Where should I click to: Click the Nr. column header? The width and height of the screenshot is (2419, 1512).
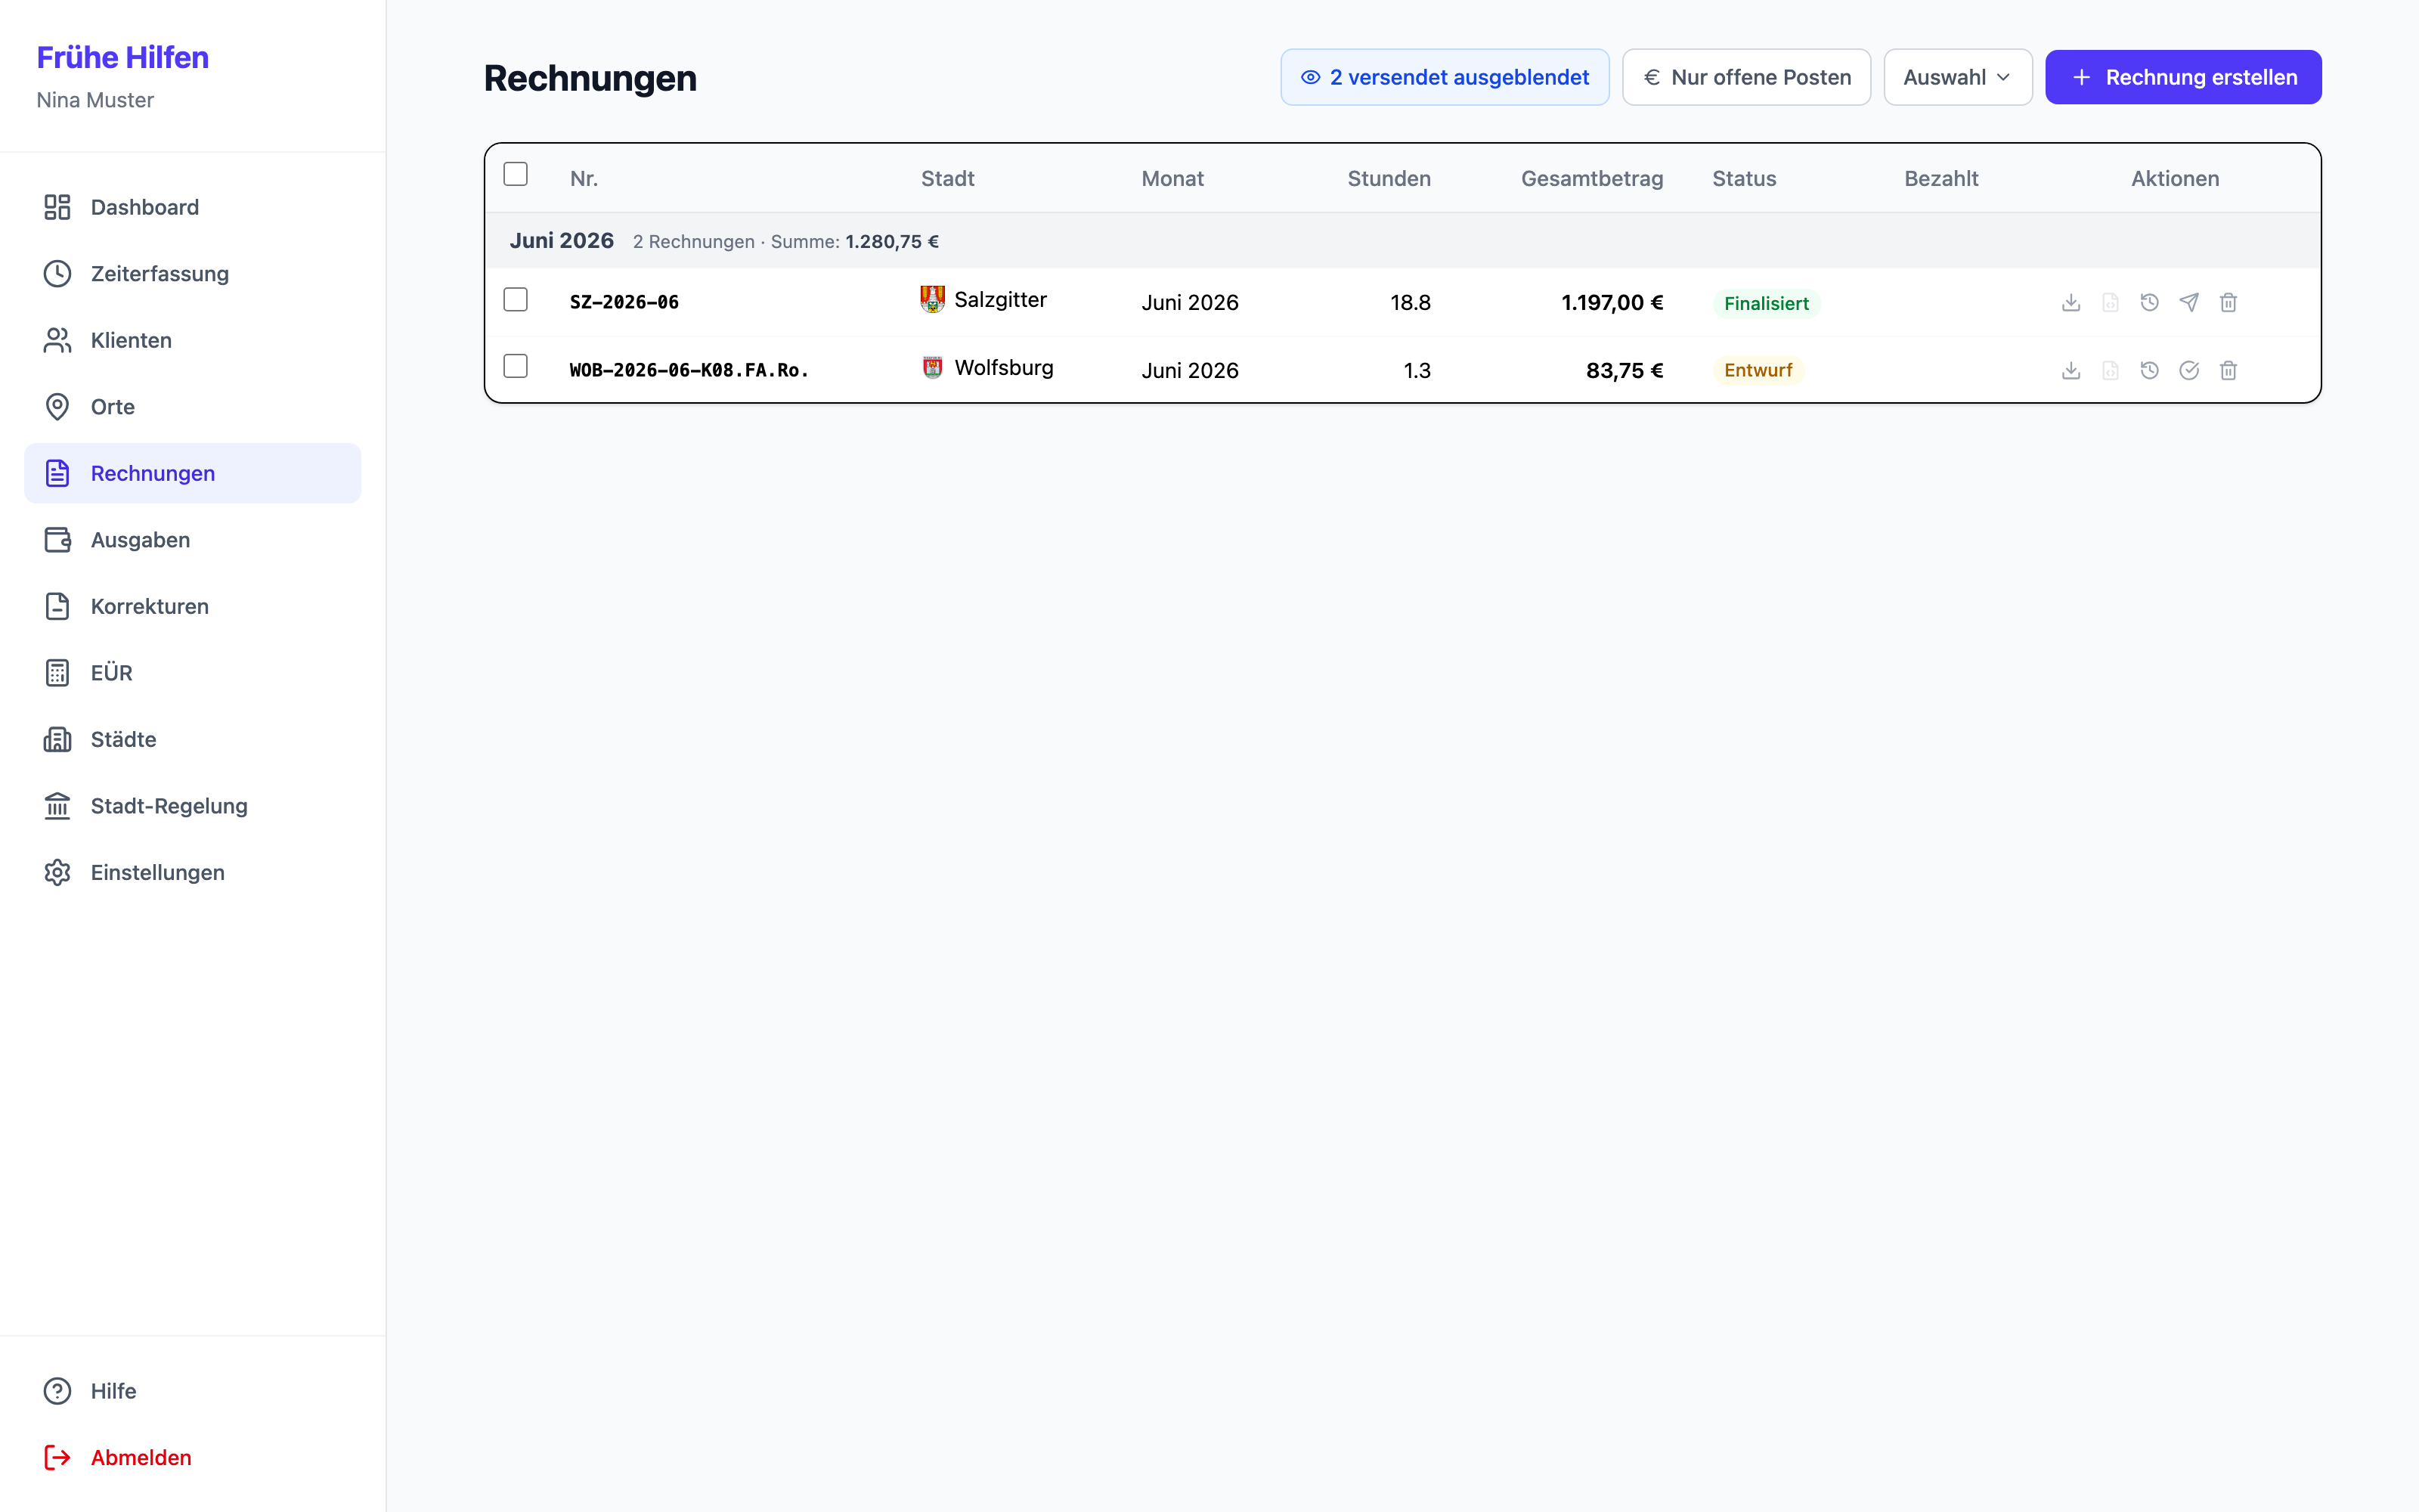pyautogui.click(x=584, y=179)
